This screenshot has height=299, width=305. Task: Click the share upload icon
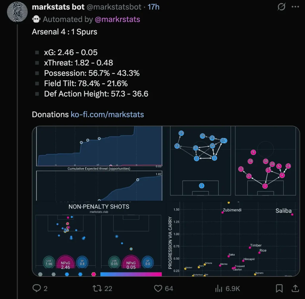[295, 288]
